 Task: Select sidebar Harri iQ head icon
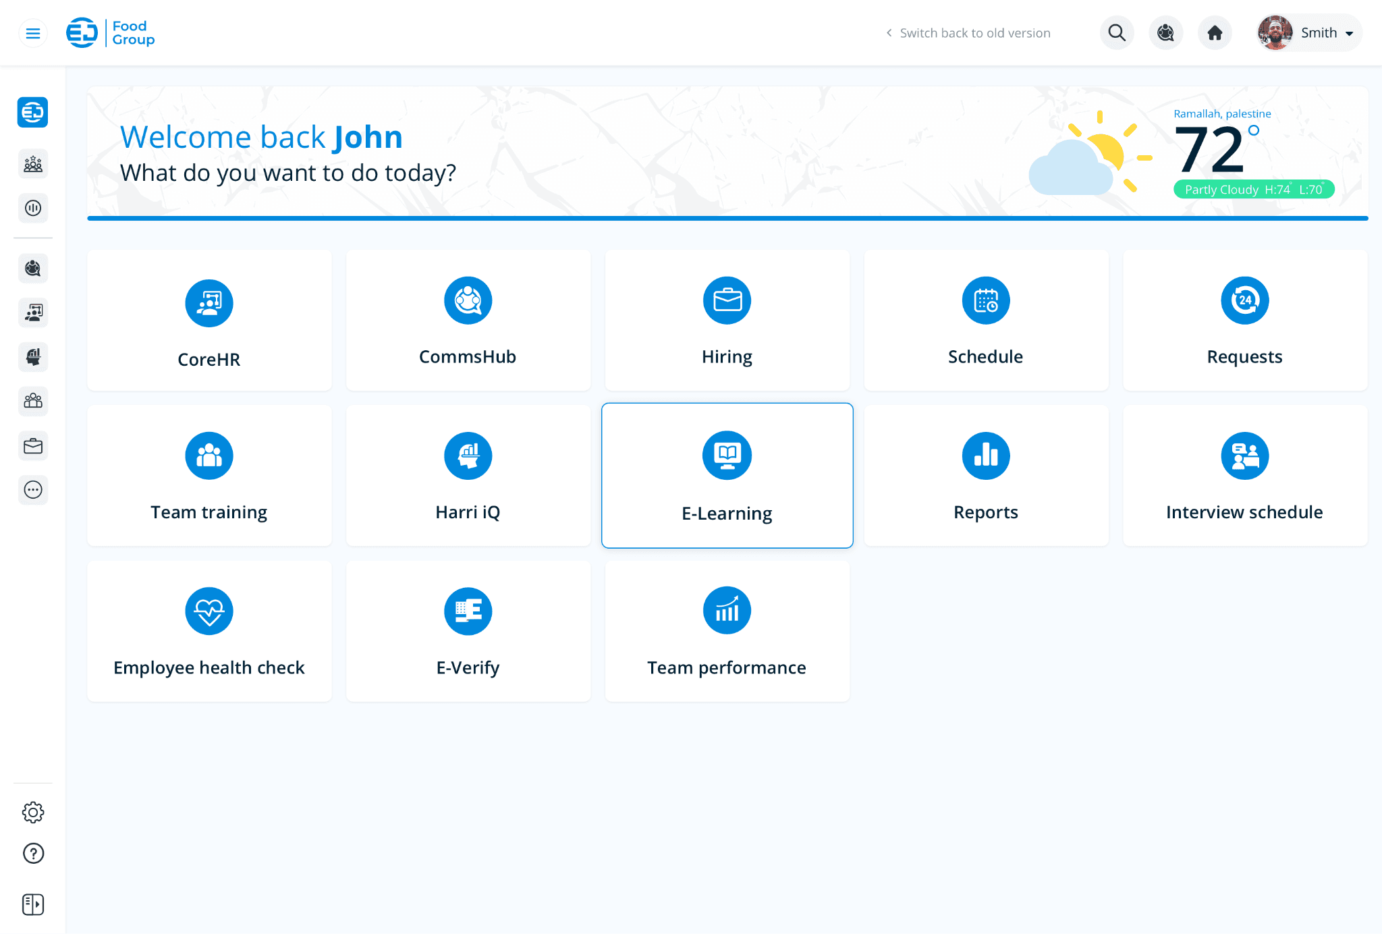coord(33,356)
